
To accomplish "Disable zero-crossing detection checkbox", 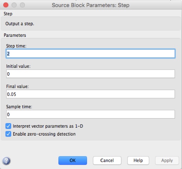I will pos(8,134).
